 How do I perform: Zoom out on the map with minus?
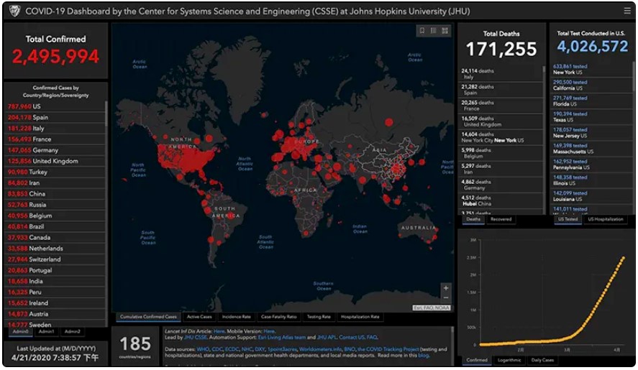(445, 297)
